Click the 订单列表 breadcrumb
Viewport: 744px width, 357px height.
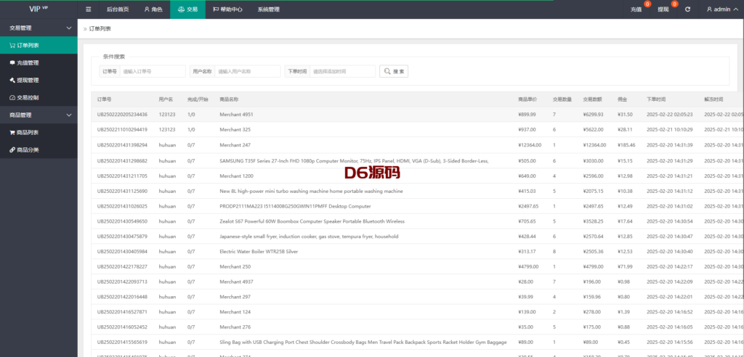(100, 29)
